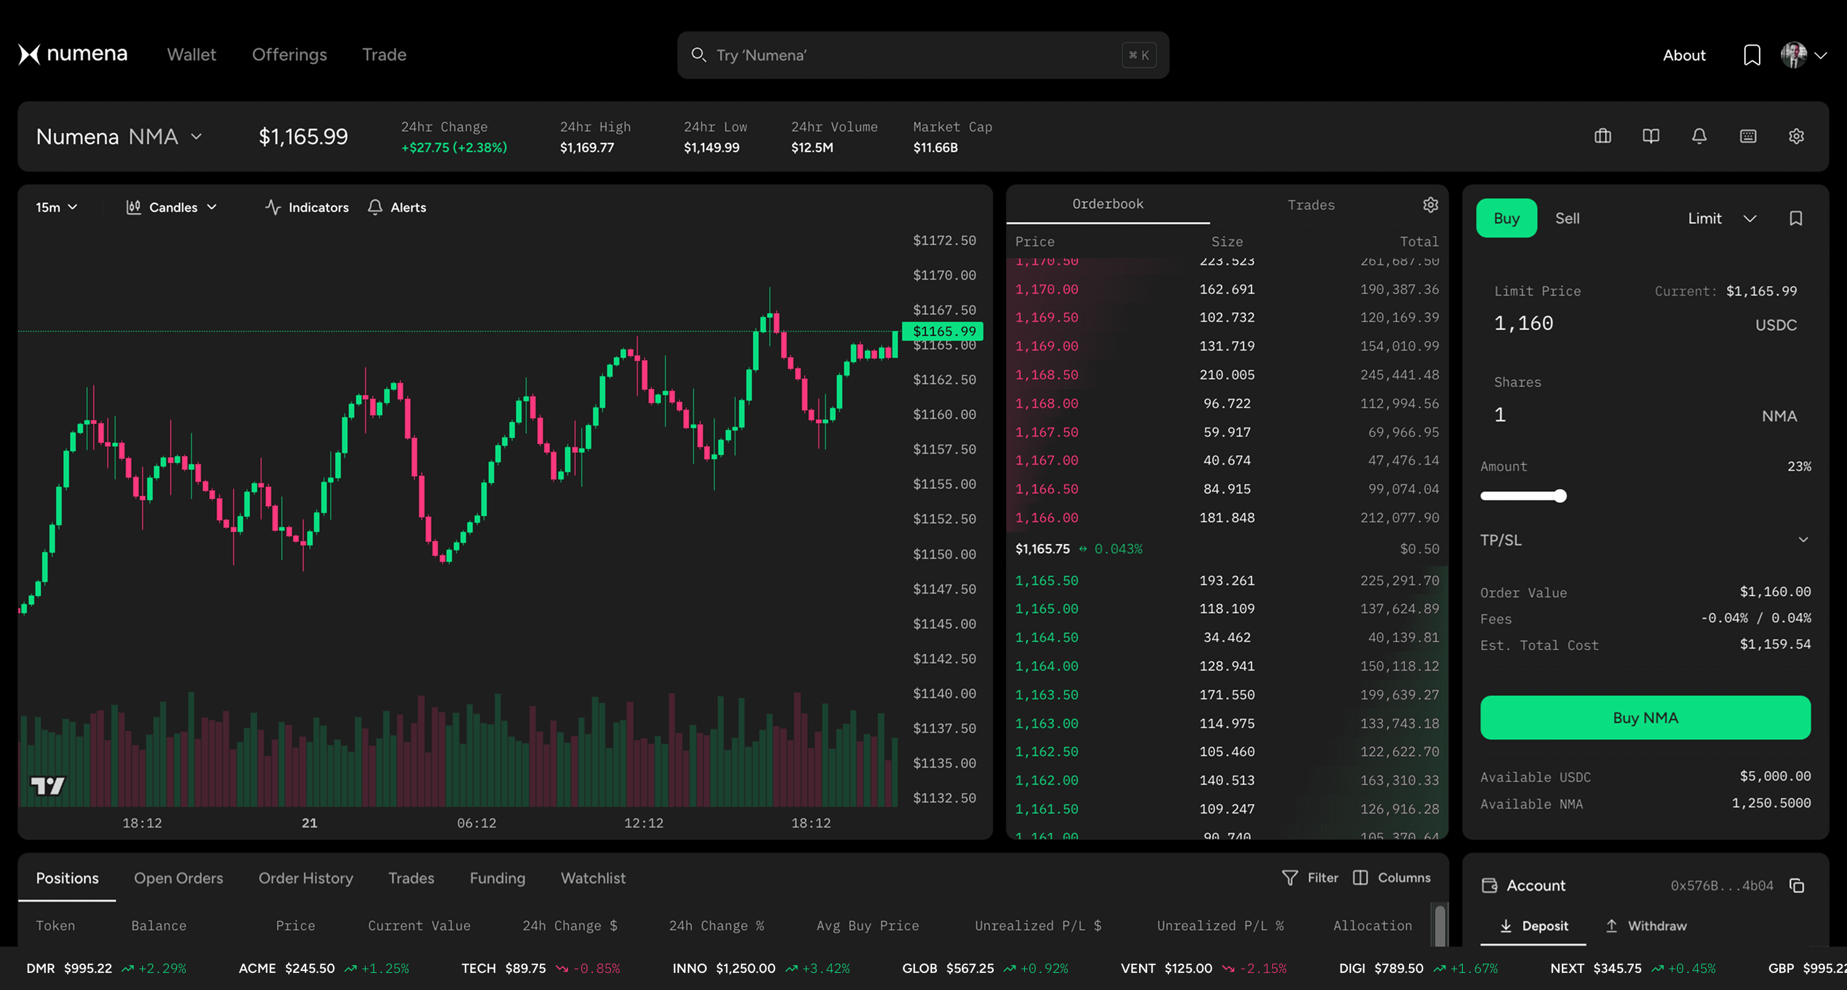This screenshot has height=990, width=1847.
Task: Bookmark the order panel with the flag icon
Action: coord(1796,218)
